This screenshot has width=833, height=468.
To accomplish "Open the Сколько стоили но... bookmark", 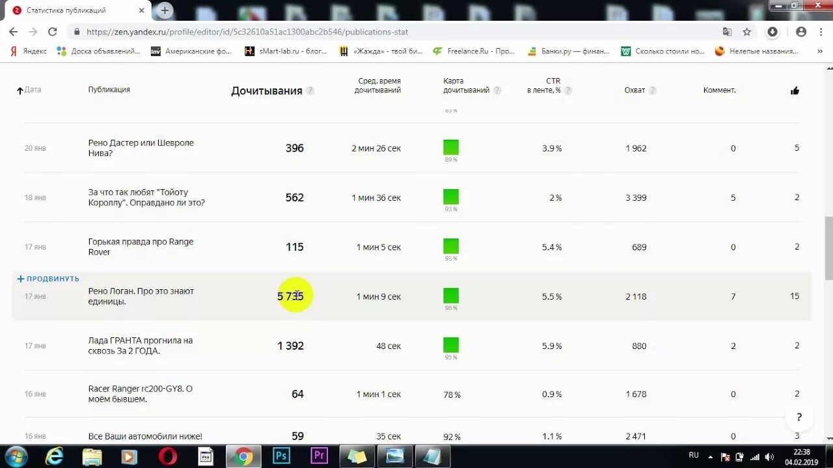I will click(663, 51).
